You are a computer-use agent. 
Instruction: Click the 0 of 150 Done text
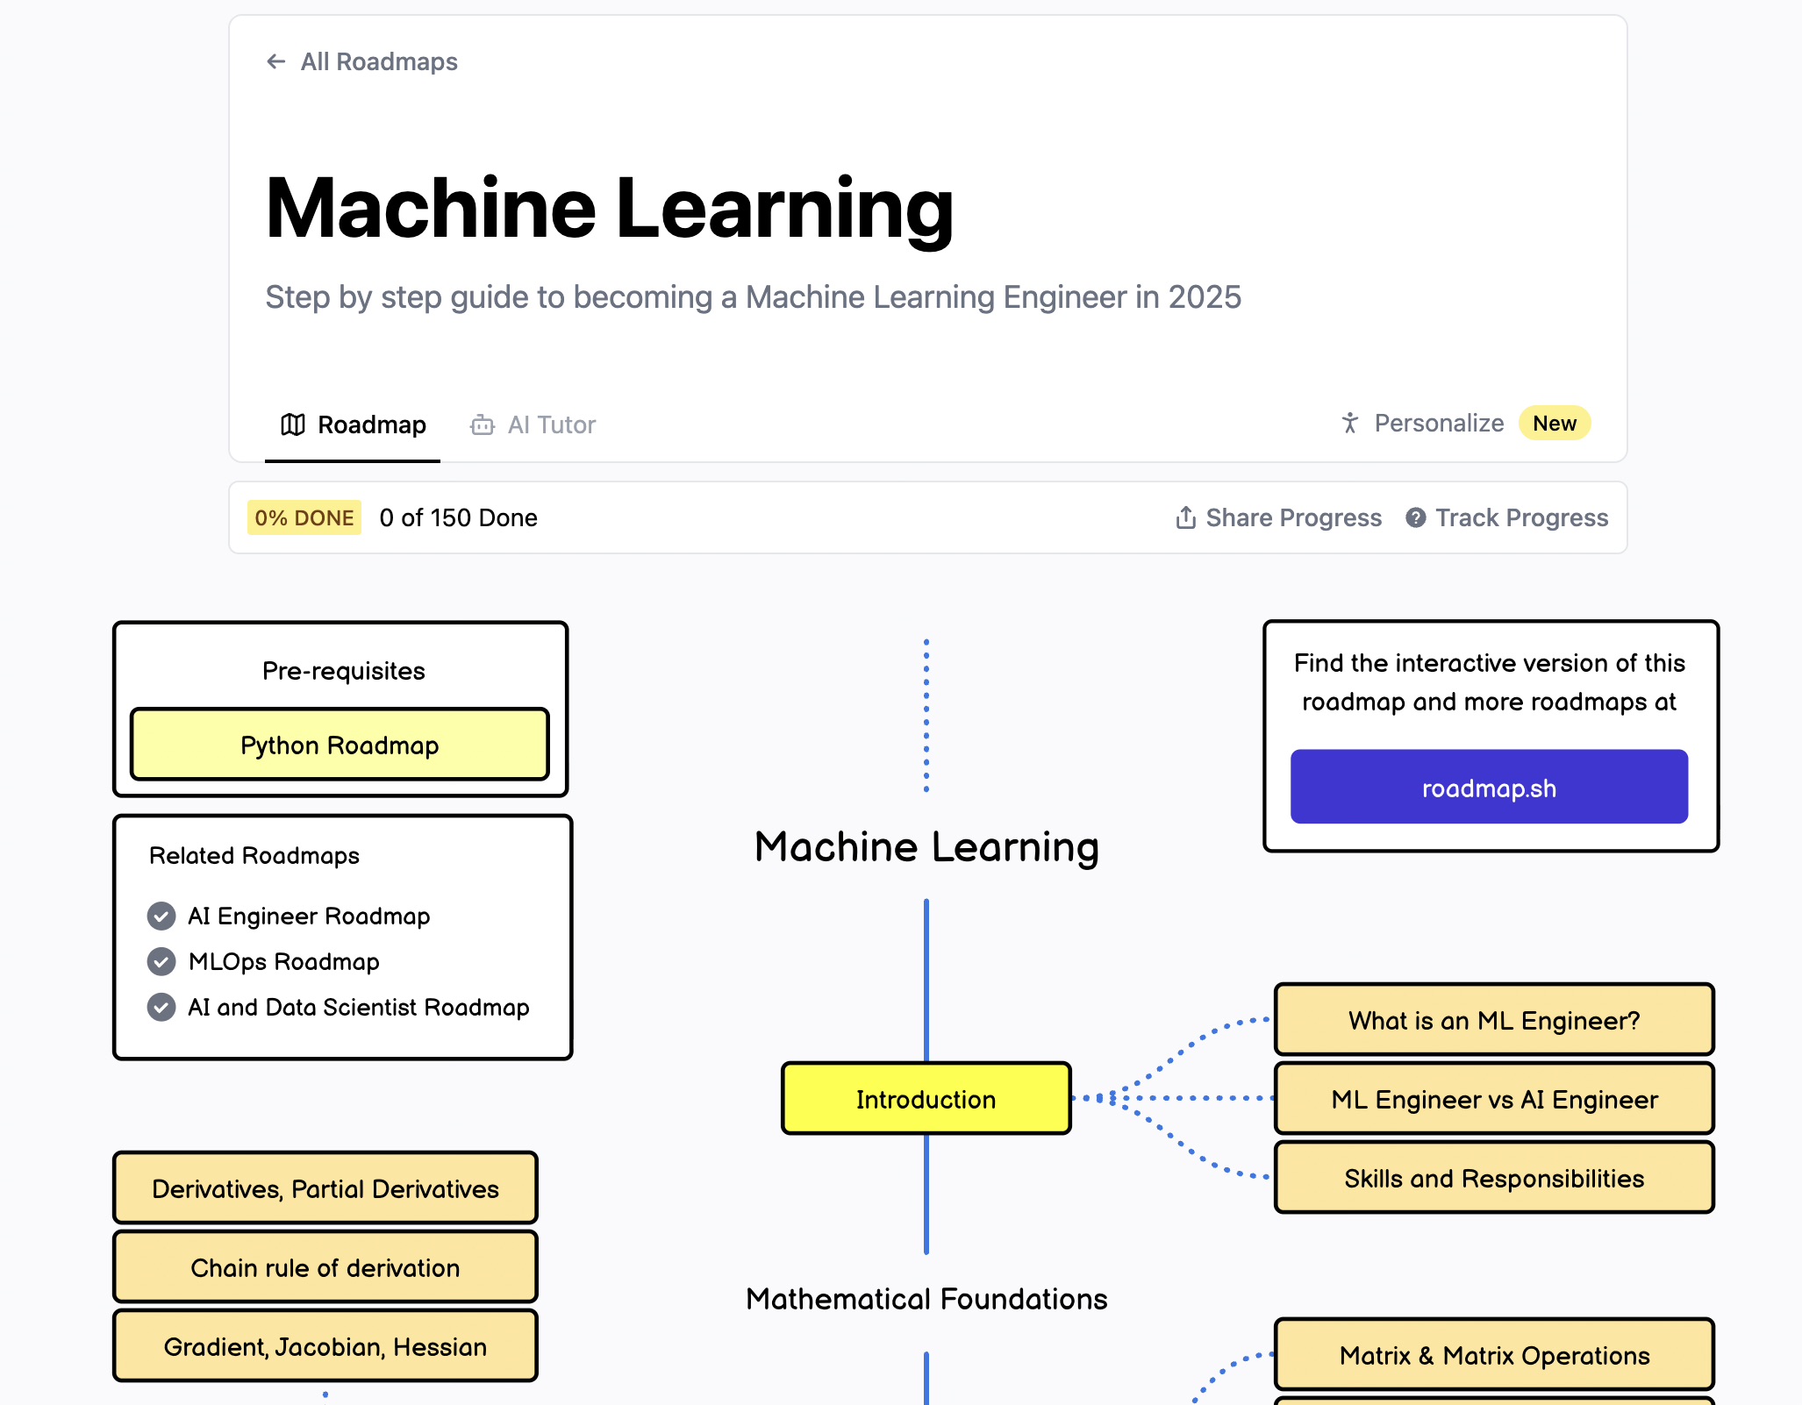point(459,517)
